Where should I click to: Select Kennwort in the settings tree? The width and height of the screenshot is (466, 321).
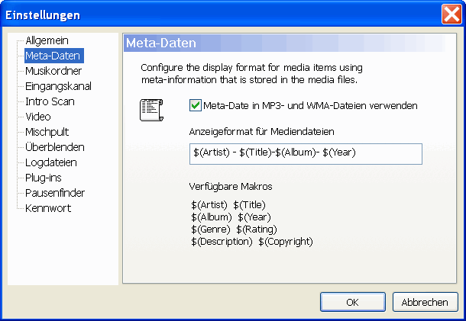coord(47,208)
